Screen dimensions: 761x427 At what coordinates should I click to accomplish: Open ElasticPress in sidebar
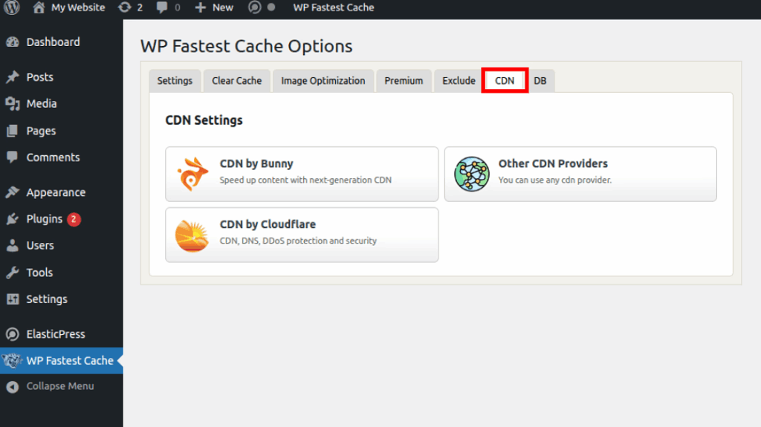(55, 334)
